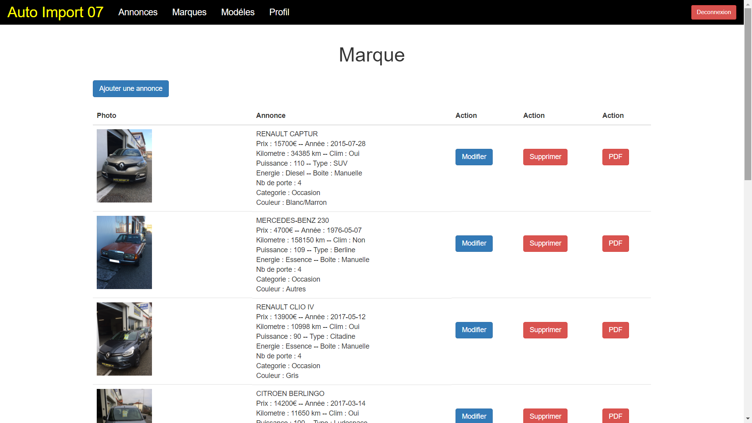Delete the CITROEN BERLINGO listing
This screenshot has width=752, height=423.
545,416
